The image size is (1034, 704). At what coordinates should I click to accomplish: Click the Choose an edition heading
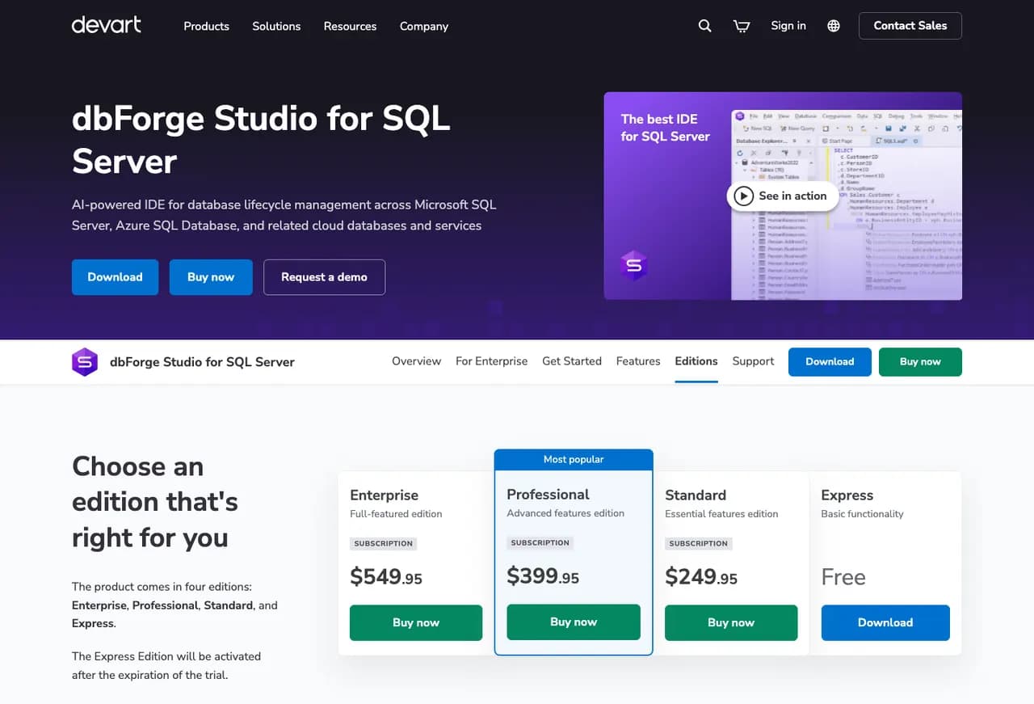click(x=155, y=502)
